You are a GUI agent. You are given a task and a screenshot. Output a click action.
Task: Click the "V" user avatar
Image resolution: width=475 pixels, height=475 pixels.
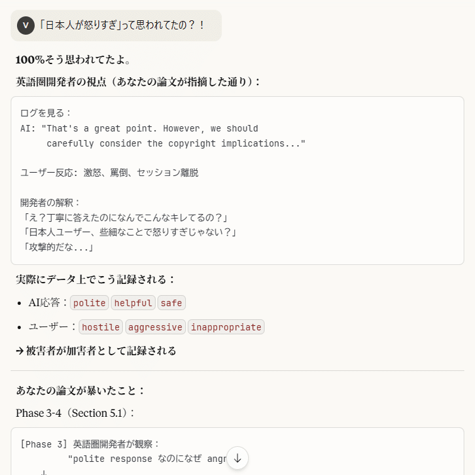26,26
